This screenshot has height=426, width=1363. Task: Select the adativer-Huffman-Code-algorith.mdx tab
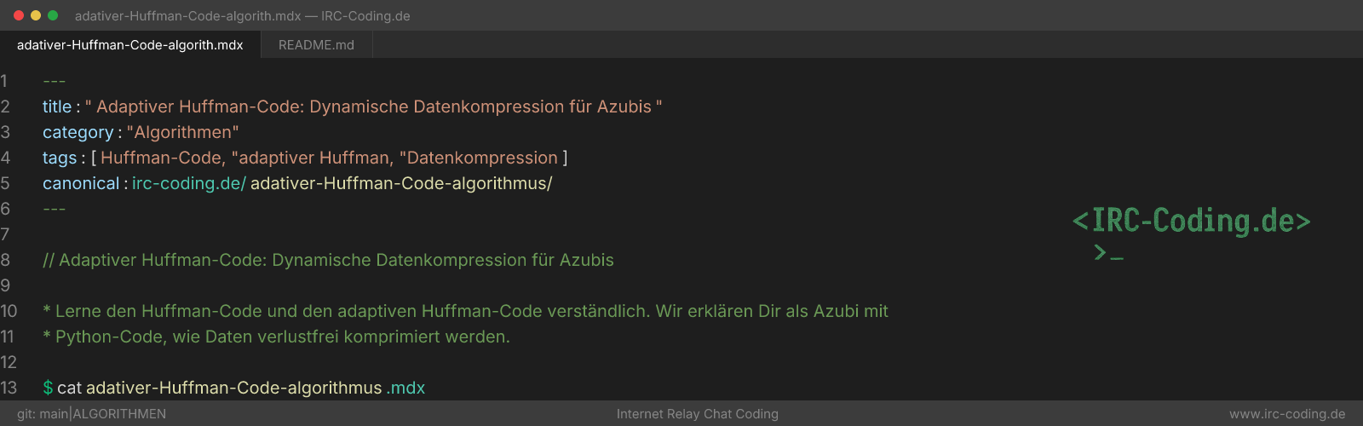(130, 45)
